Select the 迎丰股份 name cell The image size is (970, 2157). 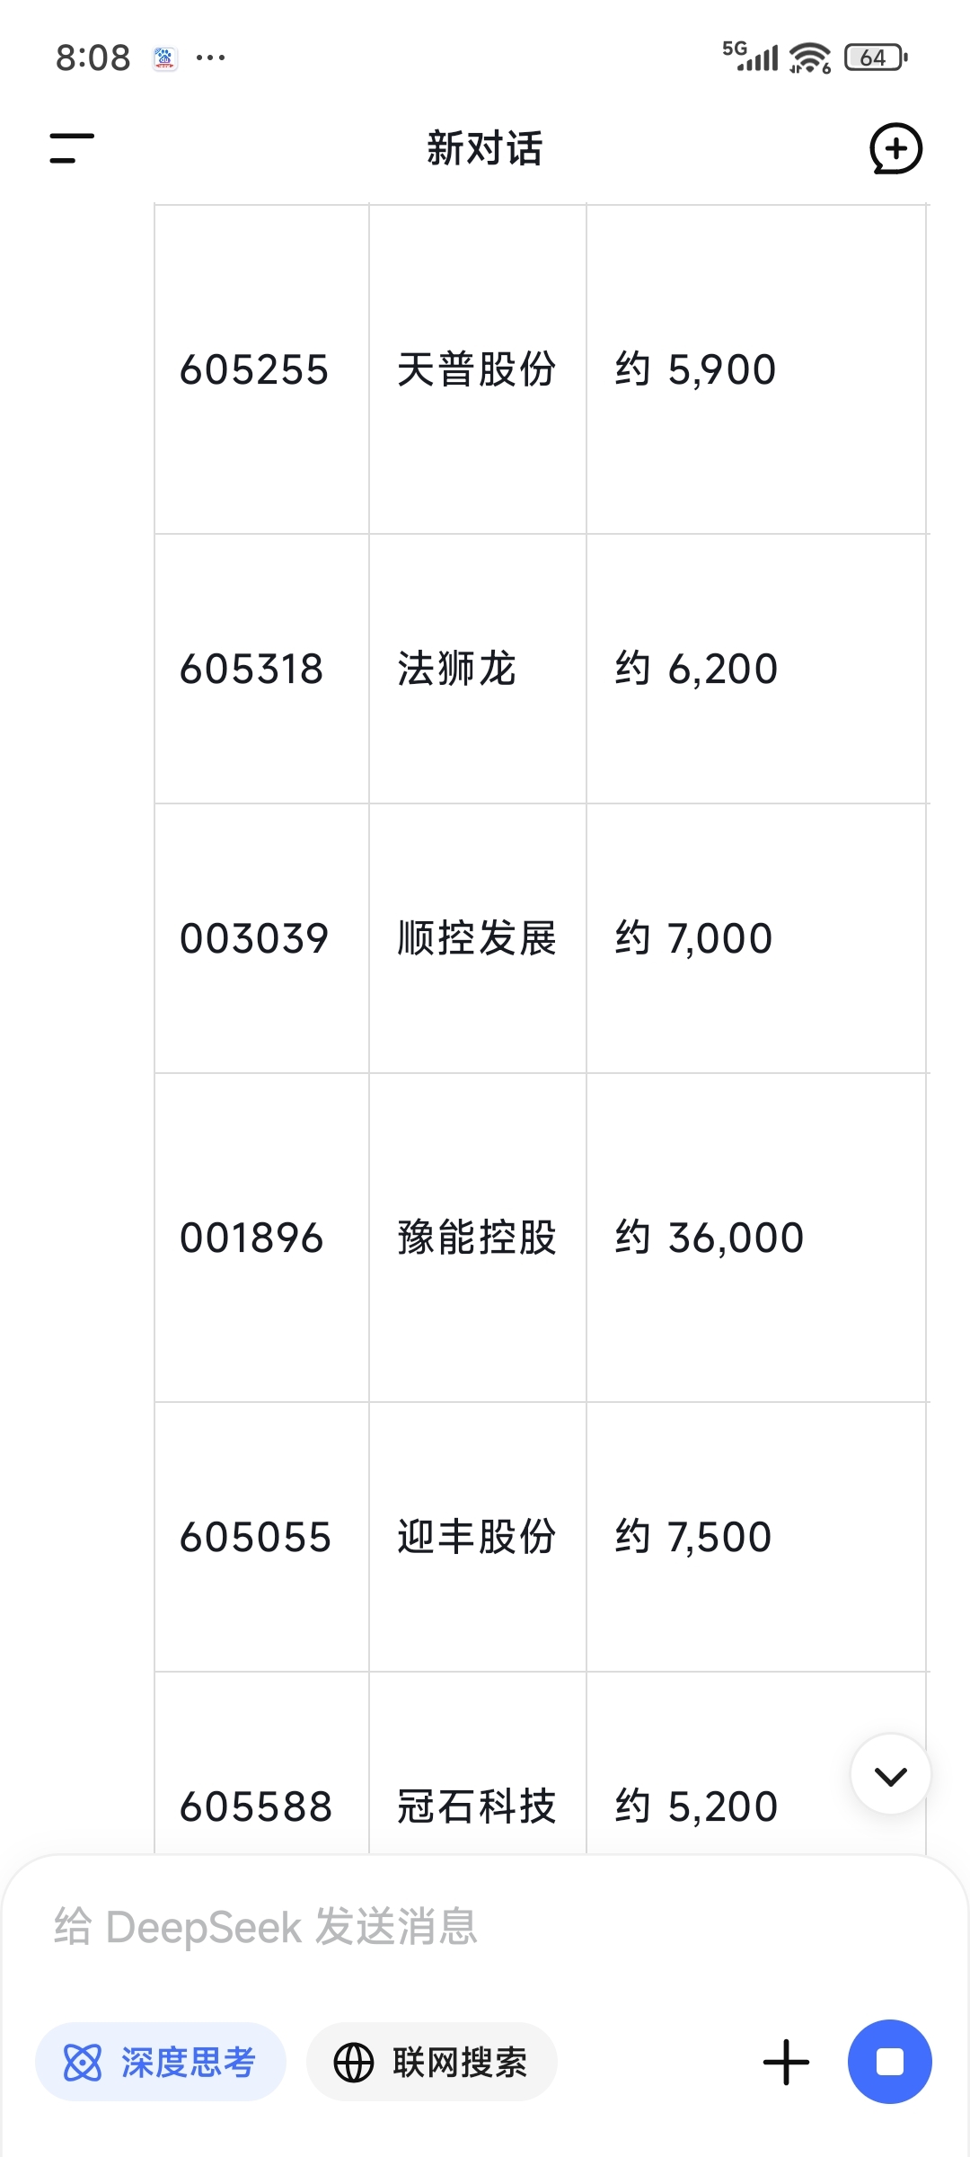[477, 1537]
